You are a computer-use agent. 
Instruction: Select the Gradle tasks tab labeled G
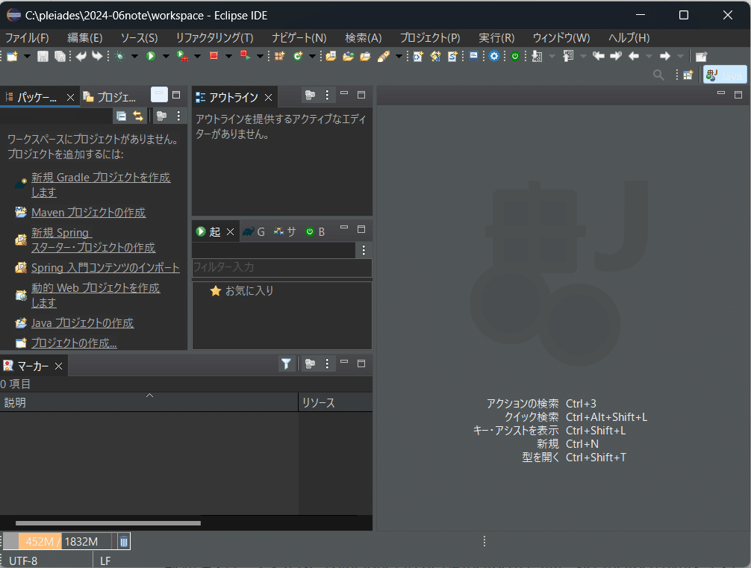pyautogui.click(x=254, y=232)
